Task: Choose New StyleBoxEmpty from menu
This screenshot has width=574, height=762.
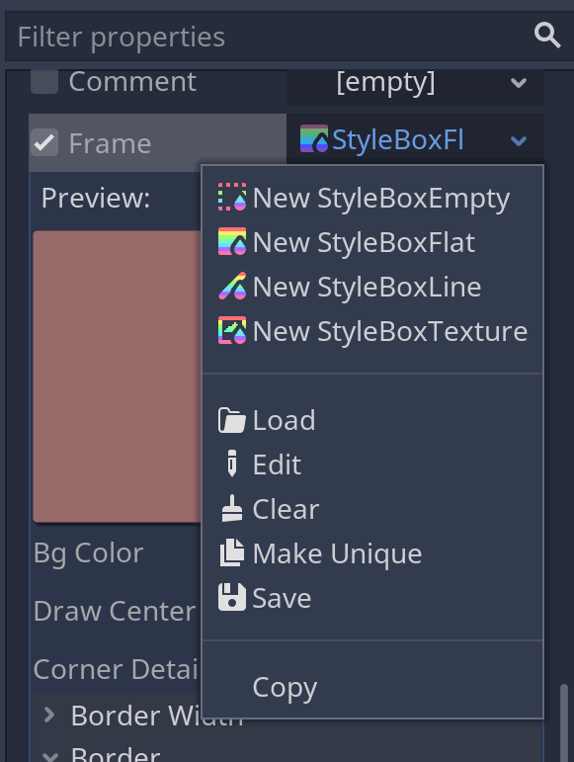Action: pos(372,198)
